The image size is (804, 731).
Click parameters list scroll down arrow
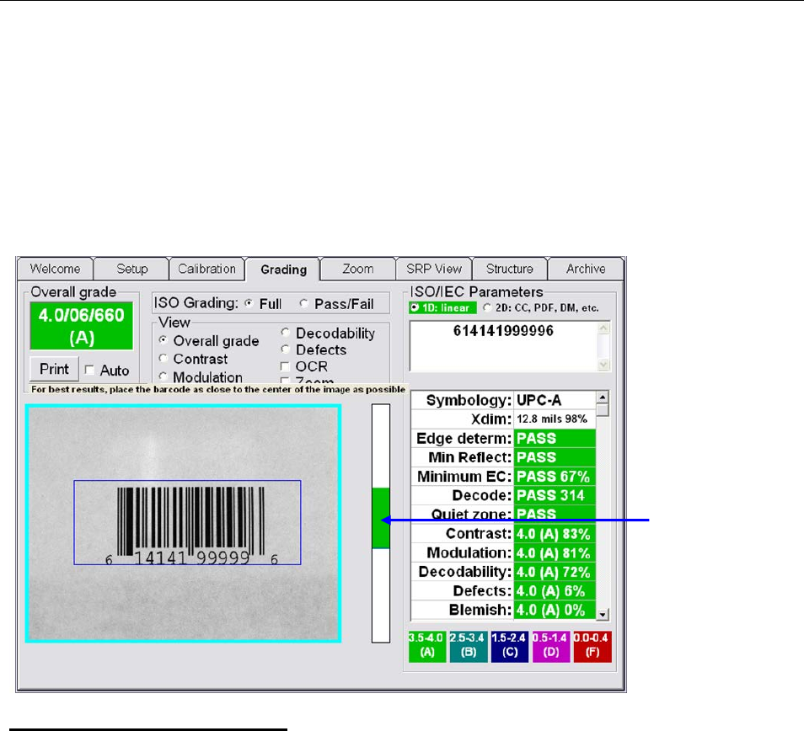click(603, 614)
